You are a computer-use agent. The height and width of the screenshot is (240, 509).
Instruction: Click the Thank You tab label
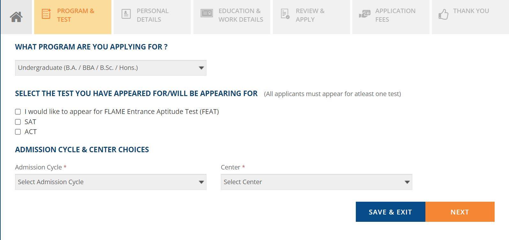tap(471, 11)
